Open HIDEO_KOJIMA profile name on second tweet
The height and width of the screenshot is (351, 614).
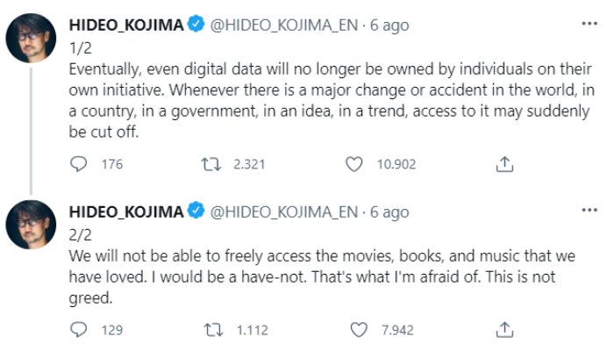126,211
